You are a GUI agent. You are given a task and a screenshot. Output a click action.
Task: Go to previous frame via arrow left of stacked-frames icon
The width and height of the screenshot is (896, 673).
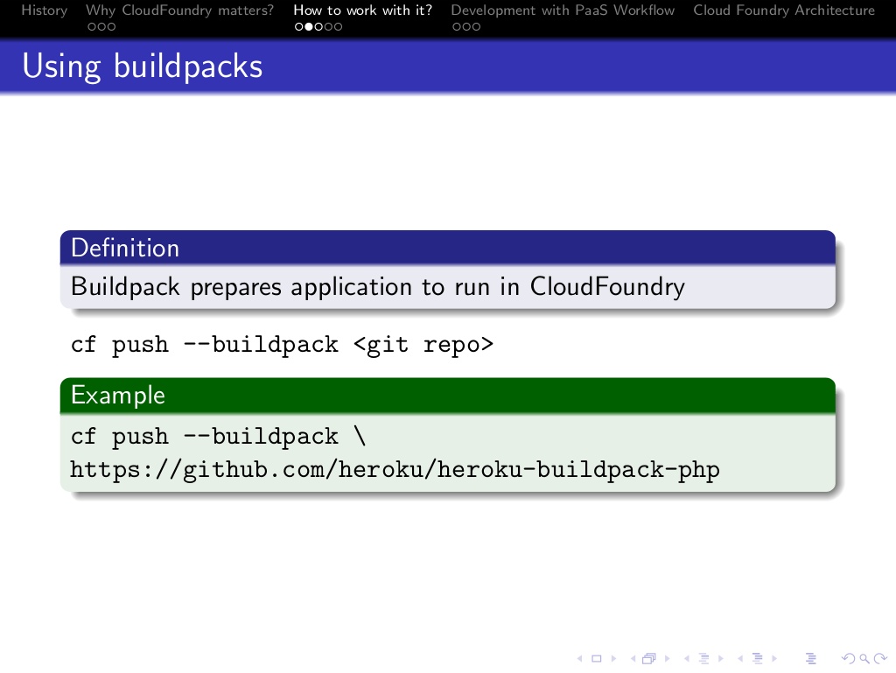[633, 659]
